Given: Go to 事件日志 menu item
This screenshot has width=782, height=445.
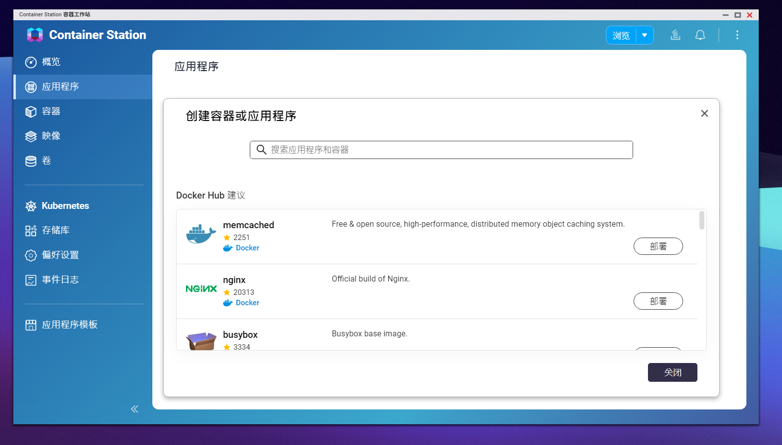Looking at the screenshot, I should [x=83, y=280].
